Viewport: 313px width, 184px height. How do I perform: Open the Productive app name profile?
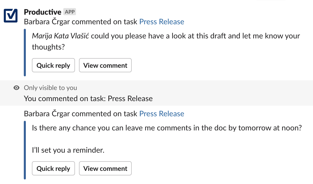[x=43, y=12]
